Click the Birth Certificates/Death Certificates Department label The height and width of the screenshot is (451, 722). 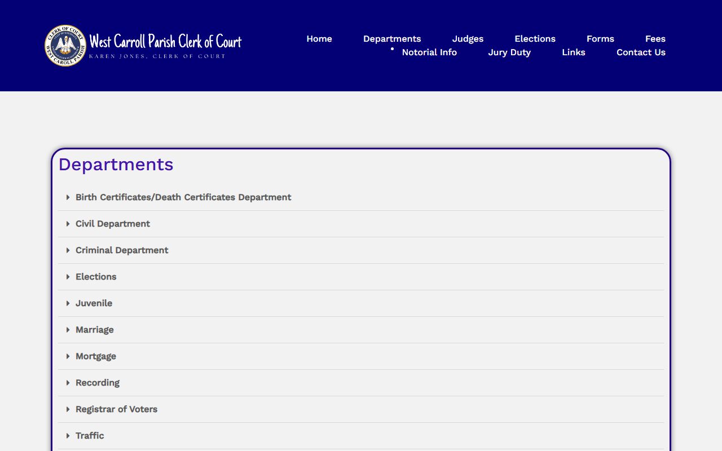pos(183,197)
